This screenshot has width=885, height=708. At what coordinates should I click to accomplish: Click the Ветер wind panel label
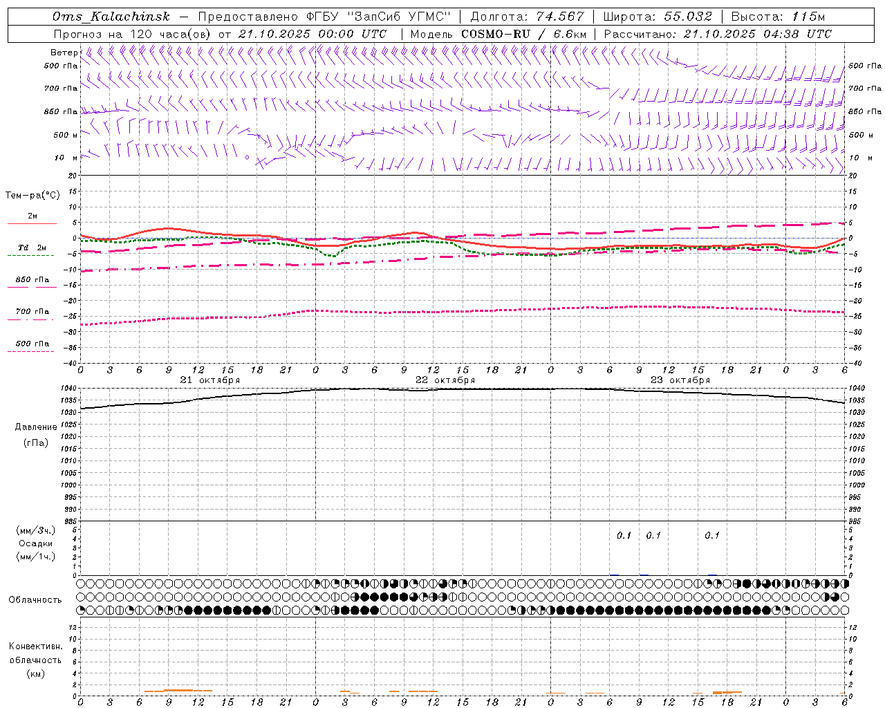pyautogui.click(x=64, y=53)
